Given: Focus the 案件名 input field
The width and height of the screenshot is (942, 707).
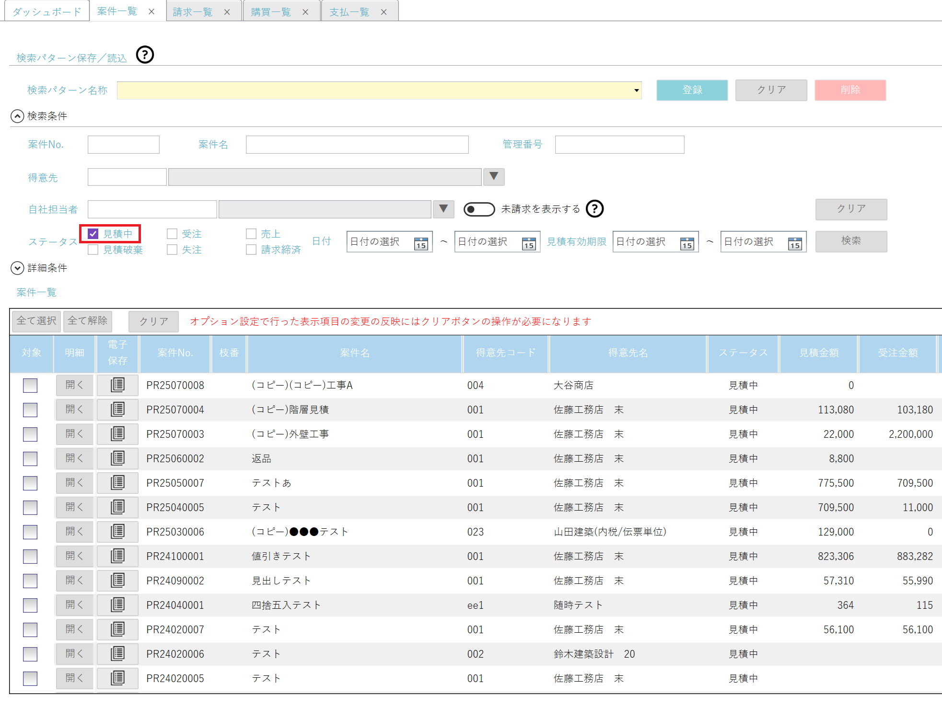Looking at the screenshot, I should click(x=357, y=145).
